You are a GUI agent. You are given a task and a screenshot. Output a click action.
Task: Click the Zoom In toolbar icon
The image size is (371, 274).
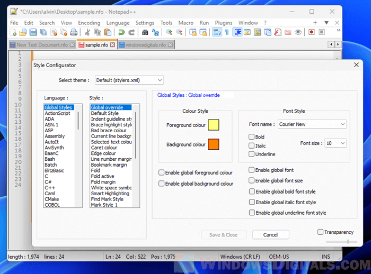point(169,32)
